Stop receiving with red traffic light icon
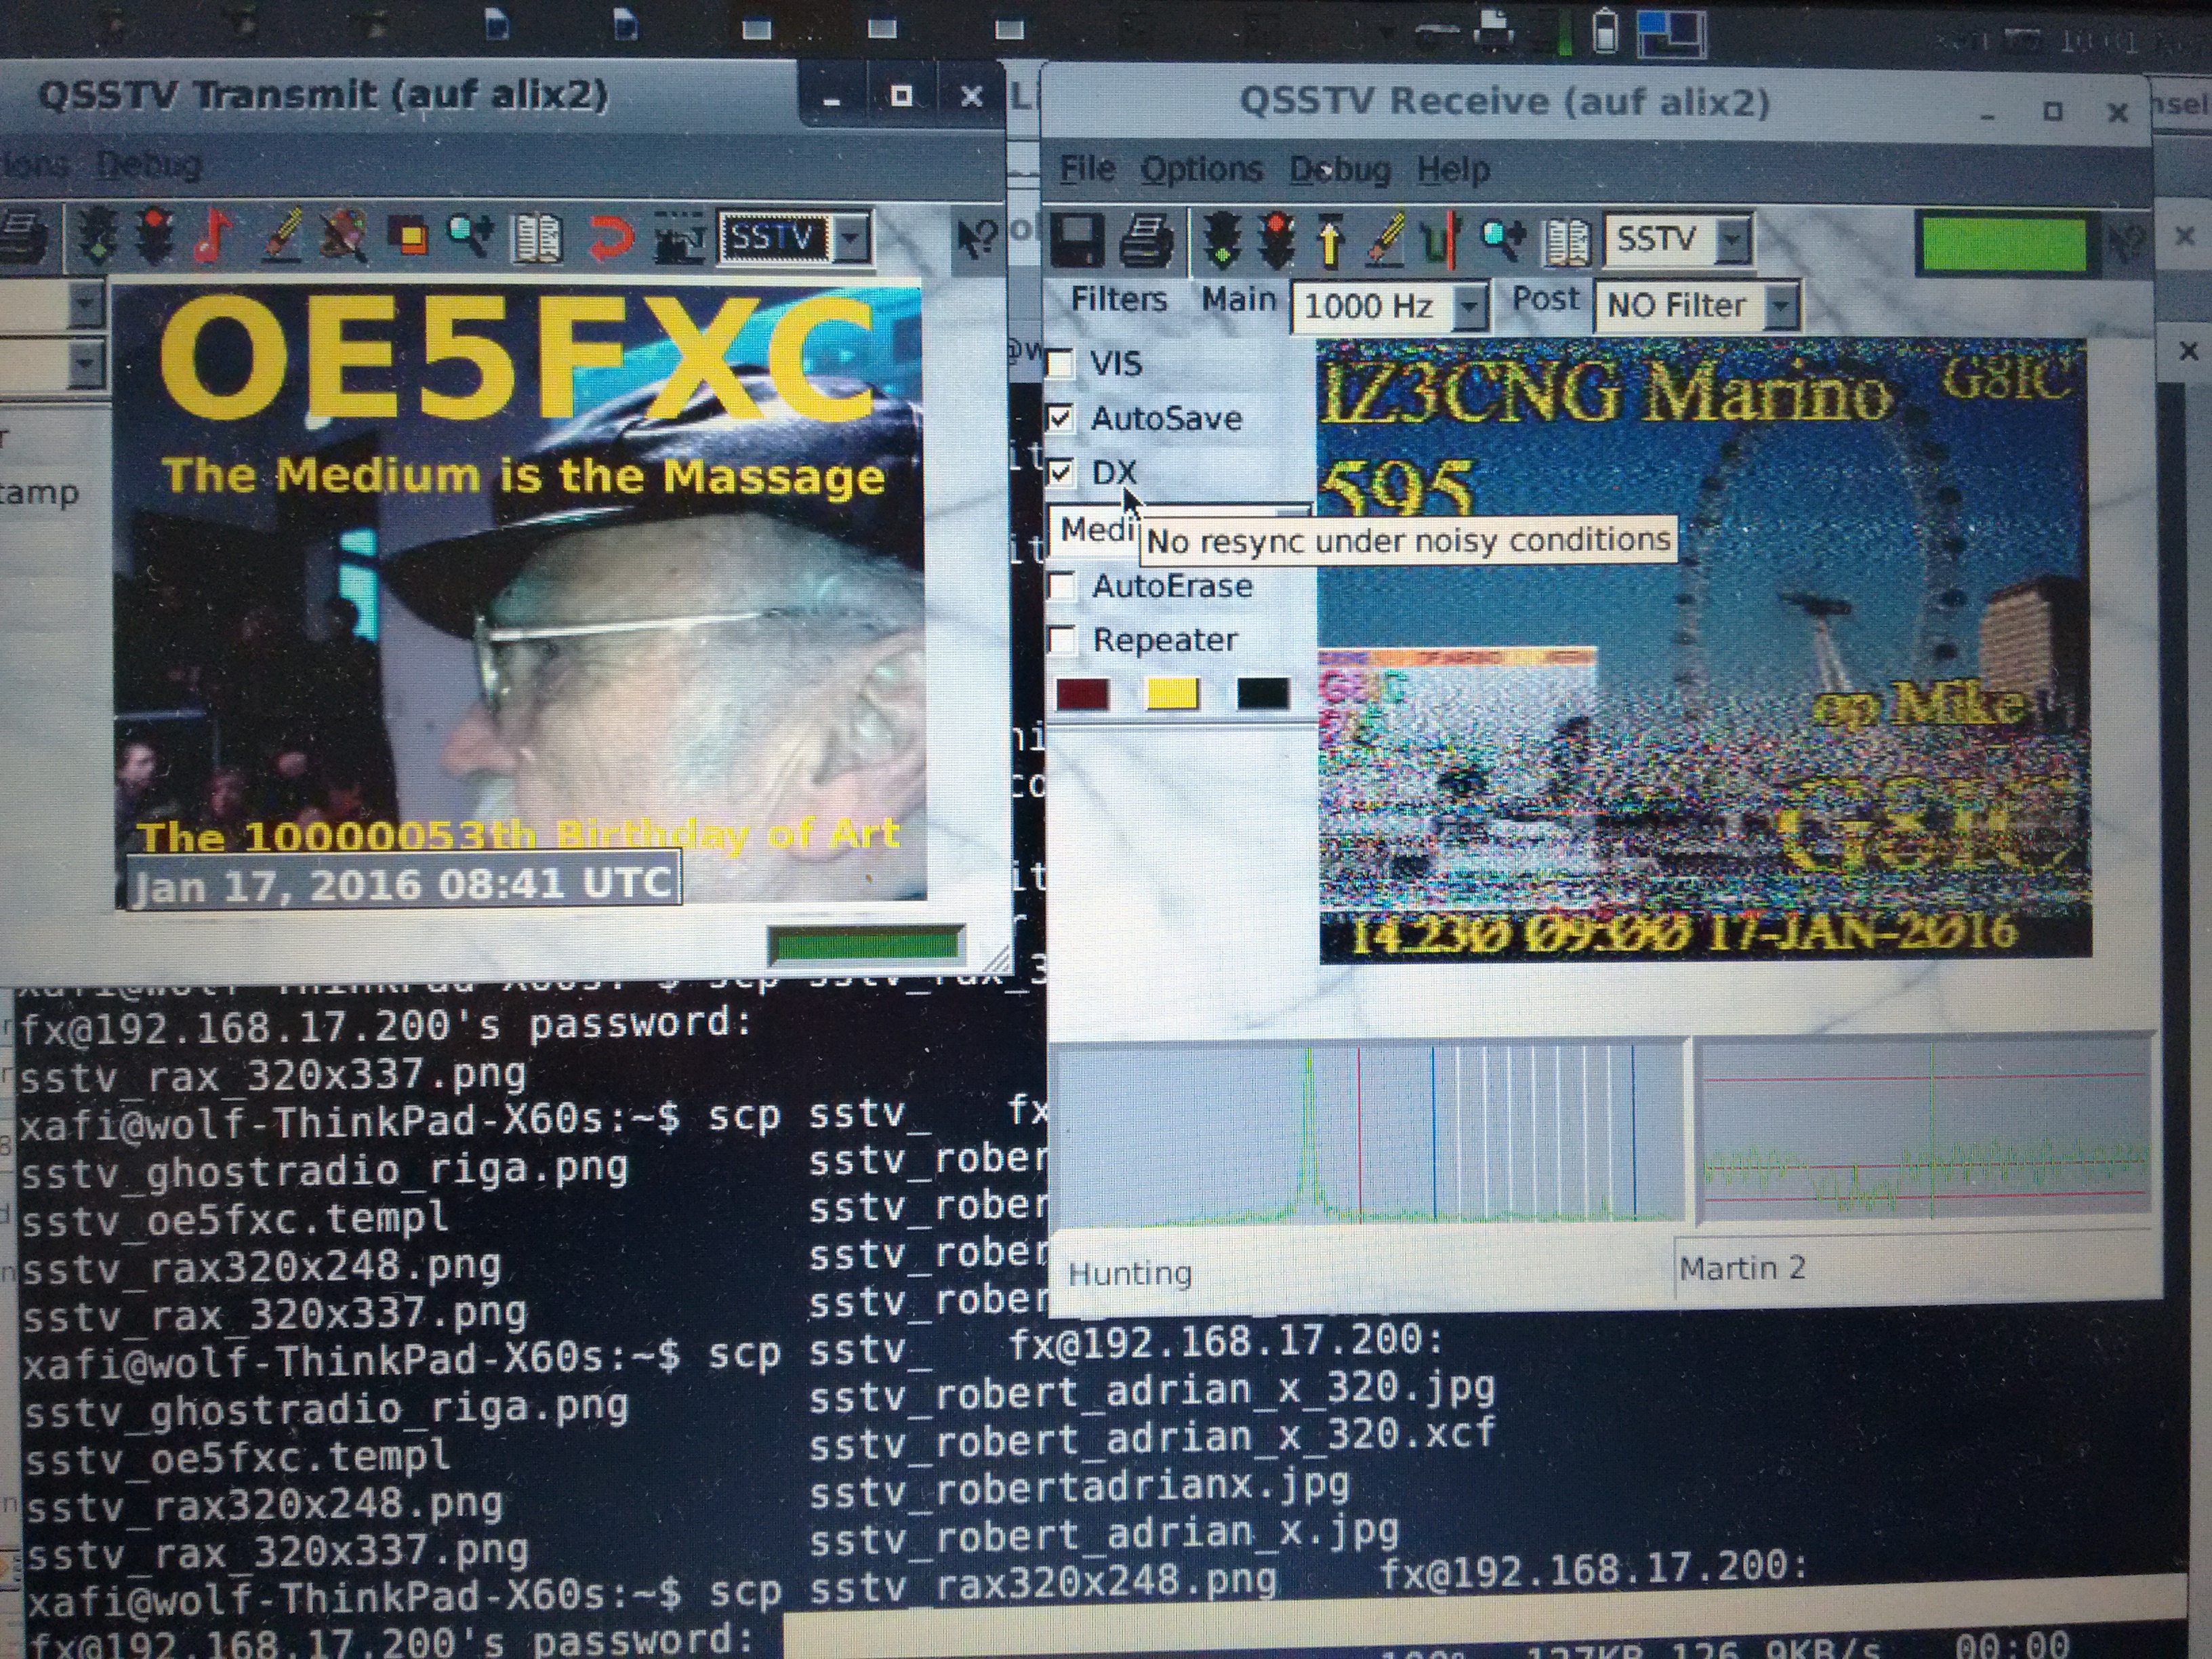The width and height of the screenshot is (2212, 1659). tap(1276, 241)
